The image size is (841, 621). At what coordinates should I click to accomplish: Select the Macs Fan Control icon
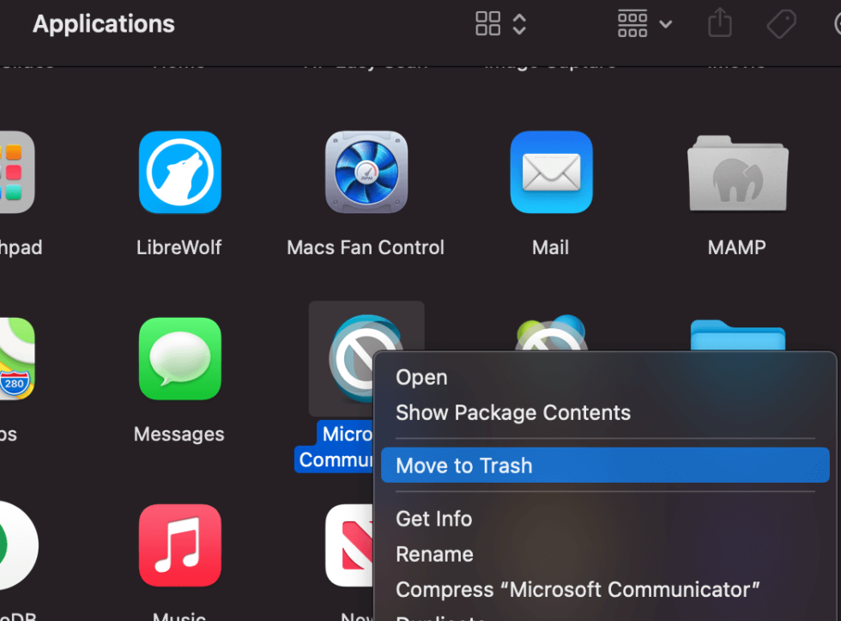[366, 173]
